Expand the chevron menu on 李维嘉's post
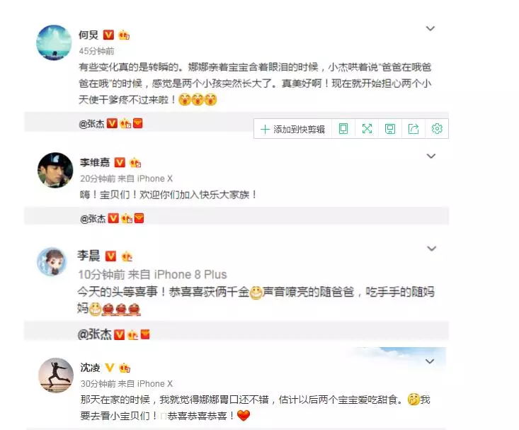 click(x=430, y=156)
